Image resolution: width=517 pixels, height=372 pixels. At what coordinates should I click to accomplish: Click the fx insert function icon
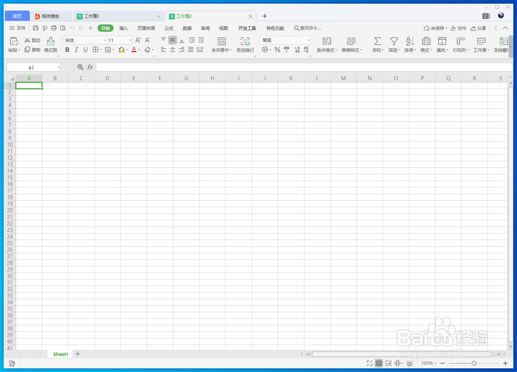pos(90,67)
